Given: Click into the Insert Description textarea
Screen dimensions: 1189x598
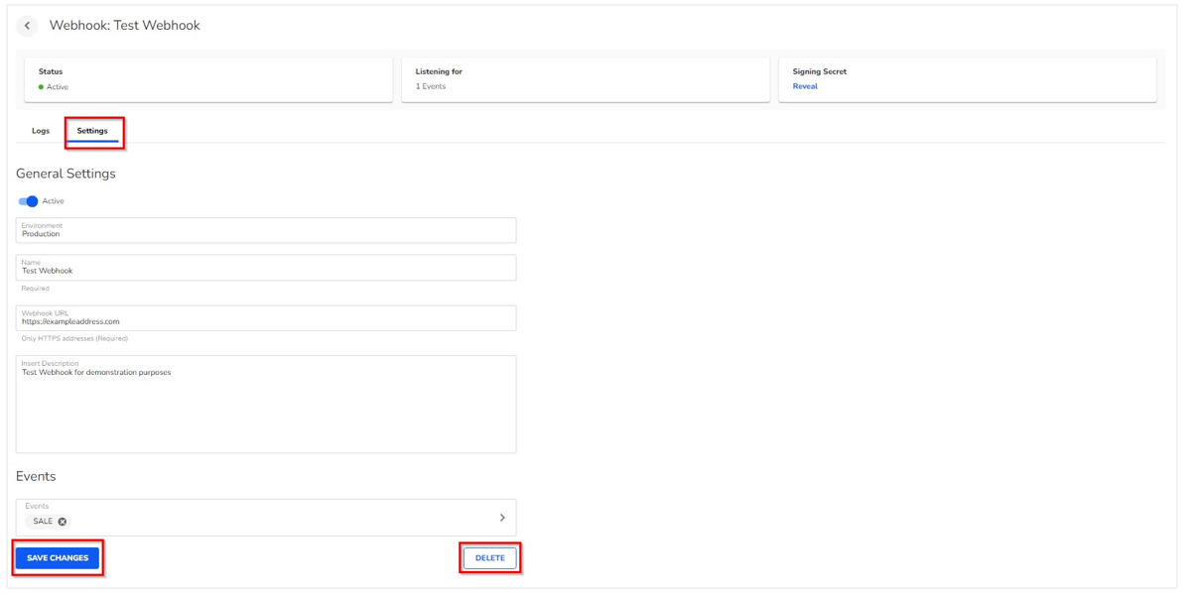Looking at the screenshot, I should [x=265, y=407].
